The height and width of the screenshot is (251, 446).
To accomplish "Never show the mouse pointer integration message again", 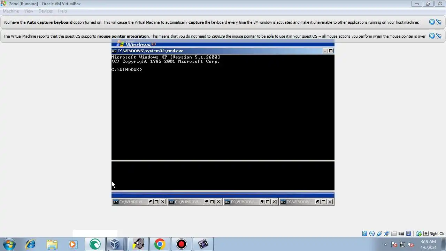I will click(x=438, y=36).
